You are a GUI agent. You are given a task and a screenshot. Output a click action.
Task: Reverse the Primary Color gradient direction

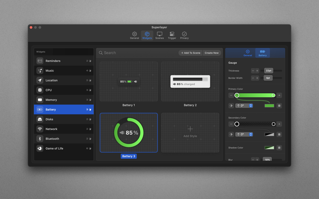[231, 105]
